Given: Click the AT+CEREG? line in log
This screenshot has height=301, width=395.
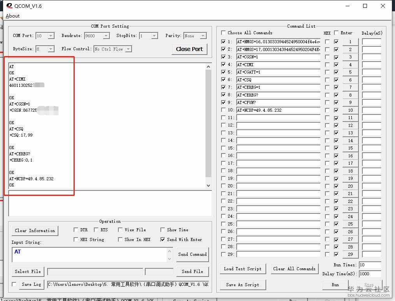Looking at the screenshot, I should (x=19, y=154).
